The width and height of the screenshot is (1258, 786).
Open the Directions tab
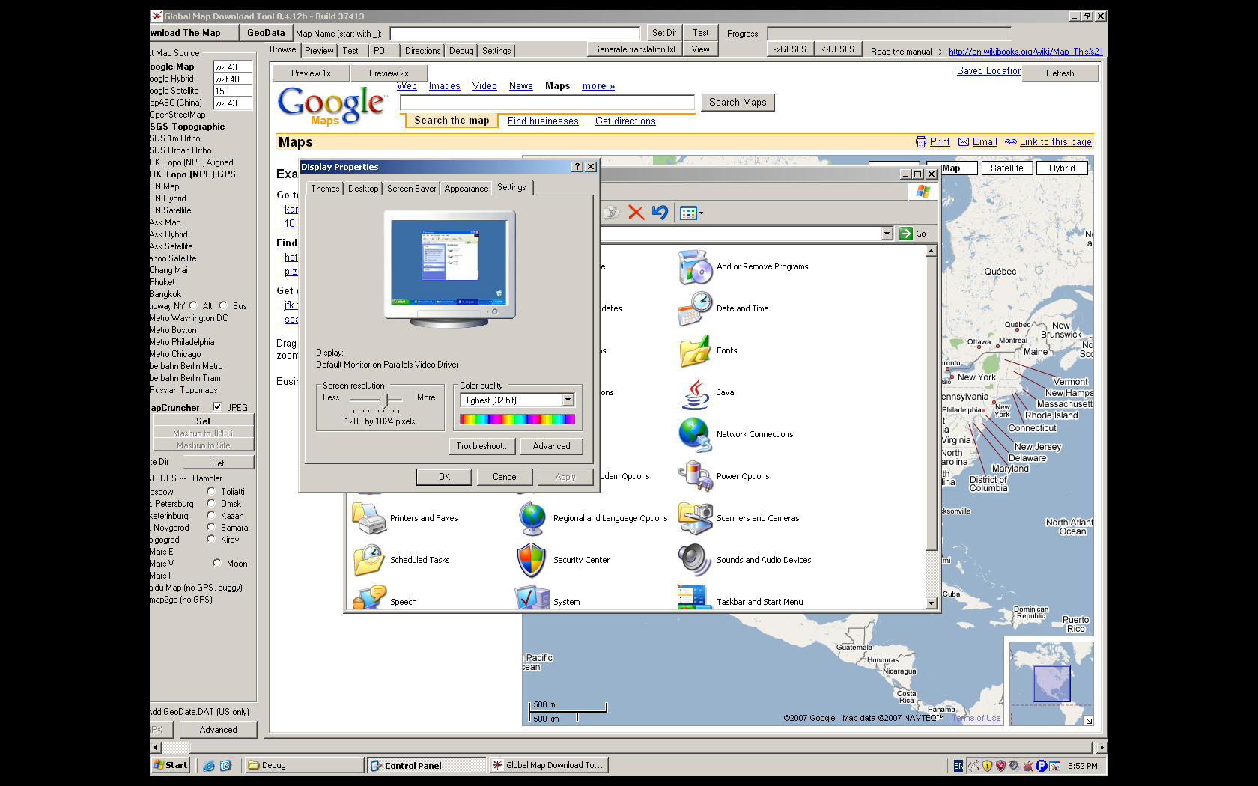click(423, 51)
